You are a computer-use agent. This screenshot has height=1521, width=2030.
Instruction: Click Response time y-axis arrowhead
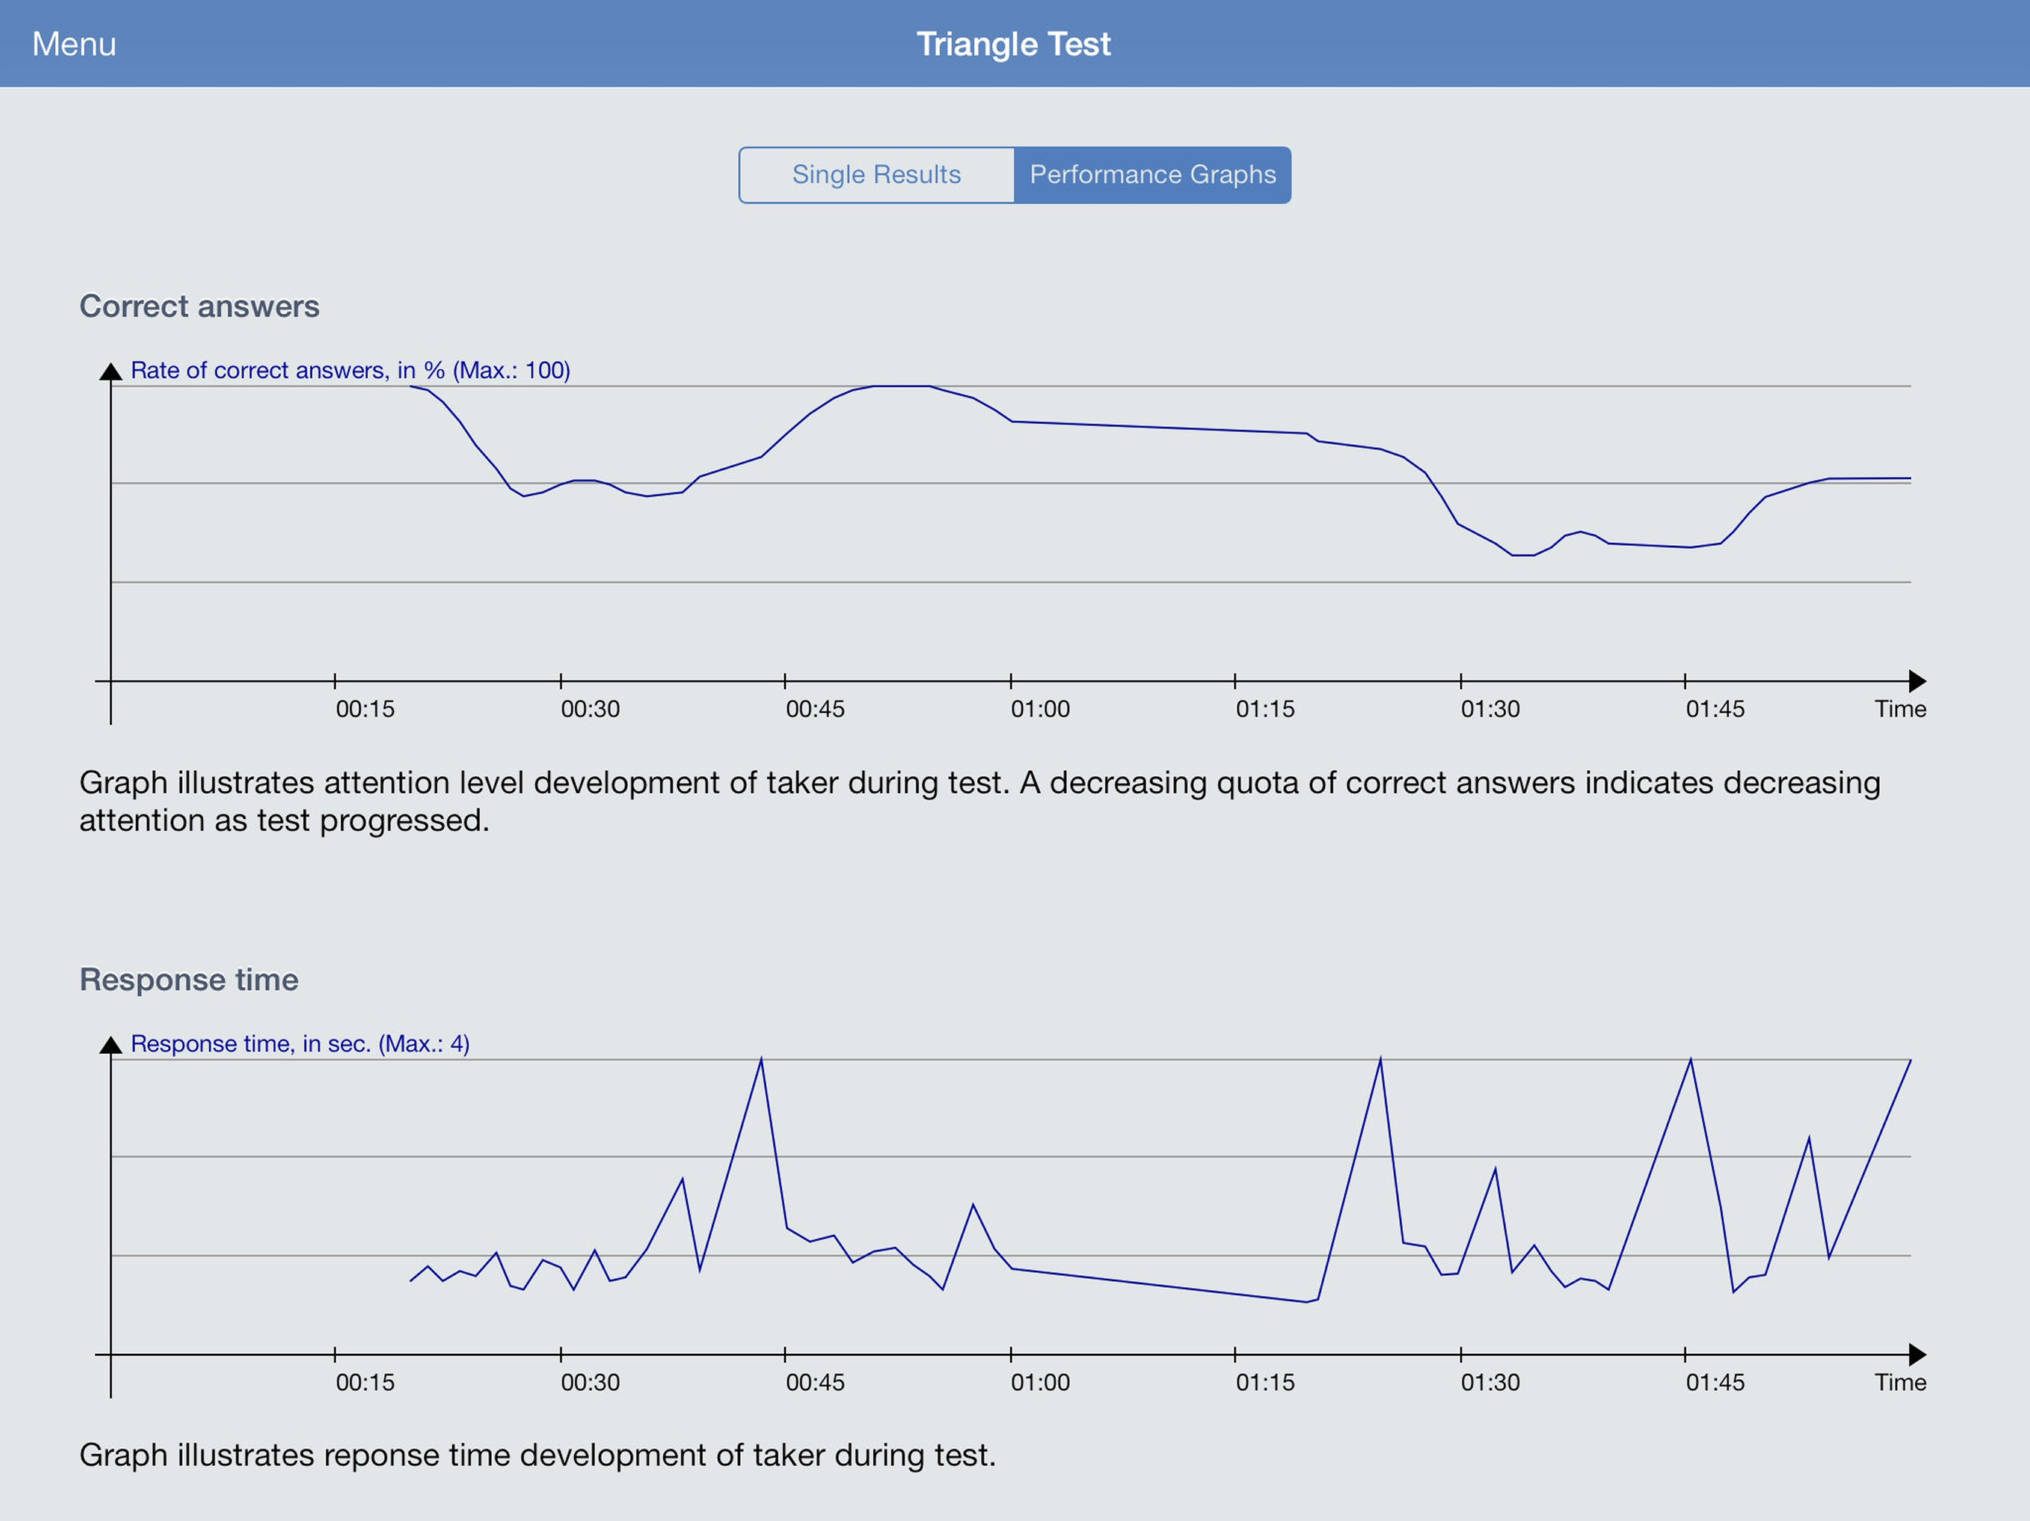(110, 1045)
